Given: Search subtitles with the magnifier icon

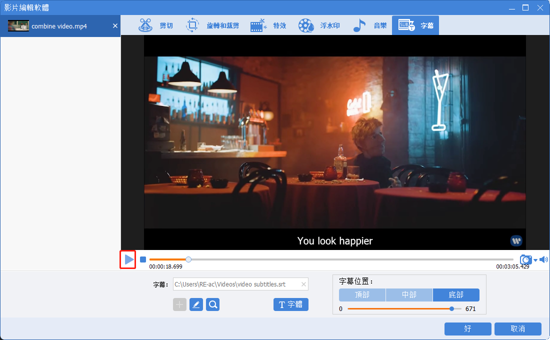Looking at the screenshot, I should tap(213, 304).
